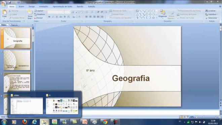Open the Tópicos outline tab
This screenshot has width=222, height=125.
click(14, 25)
